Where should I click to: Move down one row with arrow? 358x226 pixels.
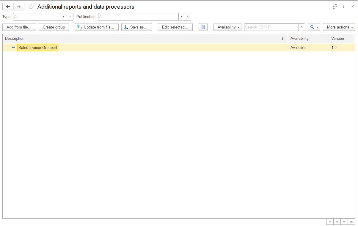tap(344, 222)
